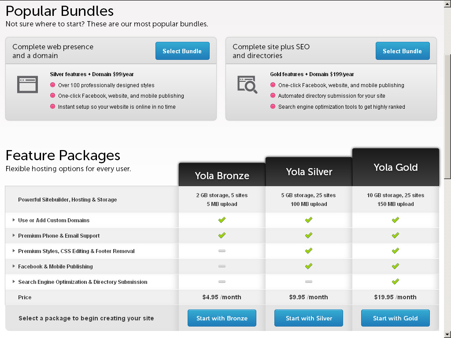Screen dimensions: 451x338
Task: Click the browser window icon in Silver bundle
Action: pos(28,84)
